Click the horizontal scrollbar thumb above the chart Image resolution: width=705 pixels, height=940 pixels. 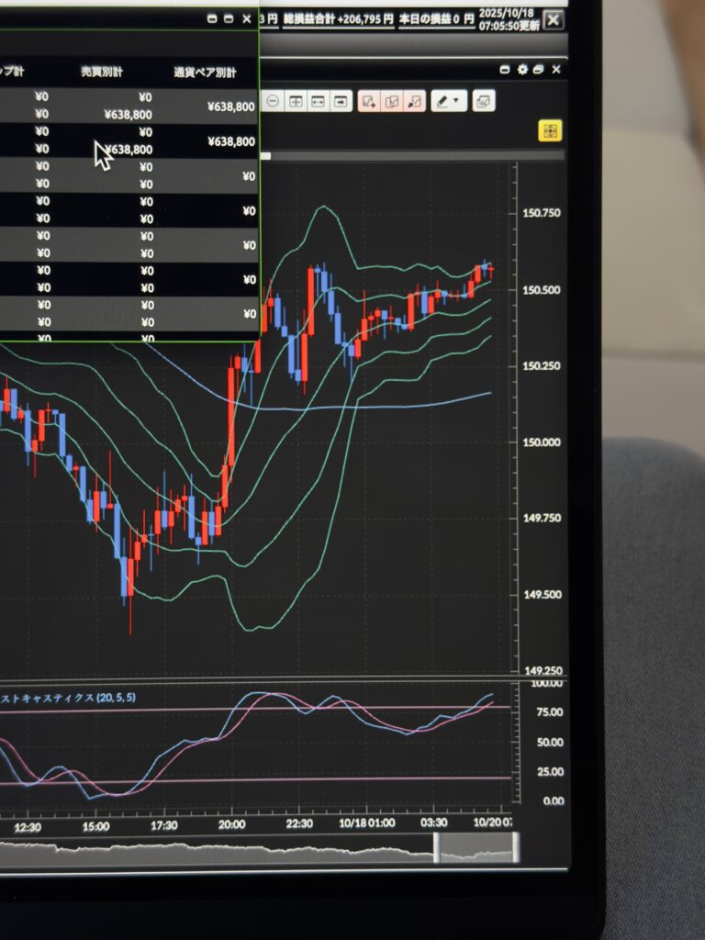(x=266, y=156)
